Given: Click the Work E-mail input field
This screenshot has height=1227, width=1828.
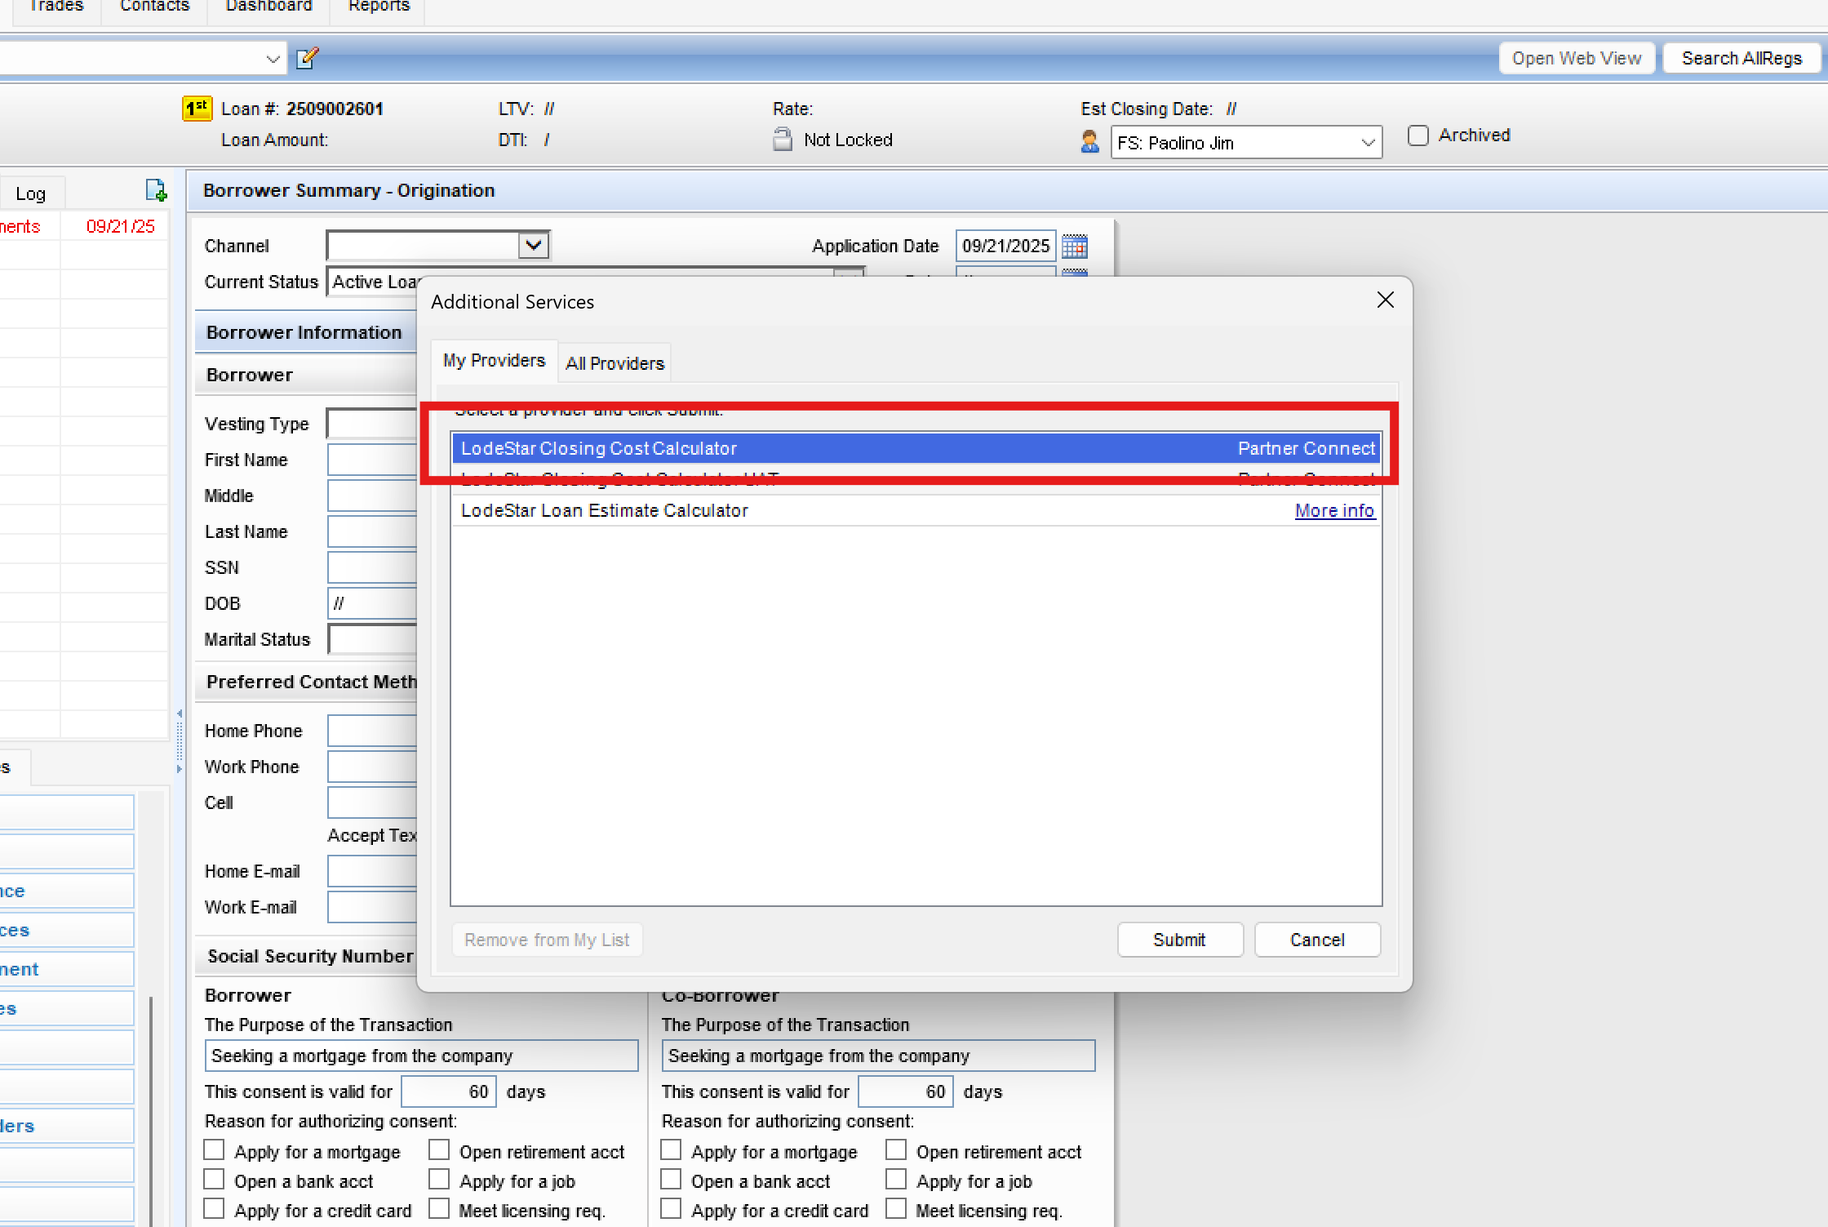Looking at the screenshot, I should [373, 907].
